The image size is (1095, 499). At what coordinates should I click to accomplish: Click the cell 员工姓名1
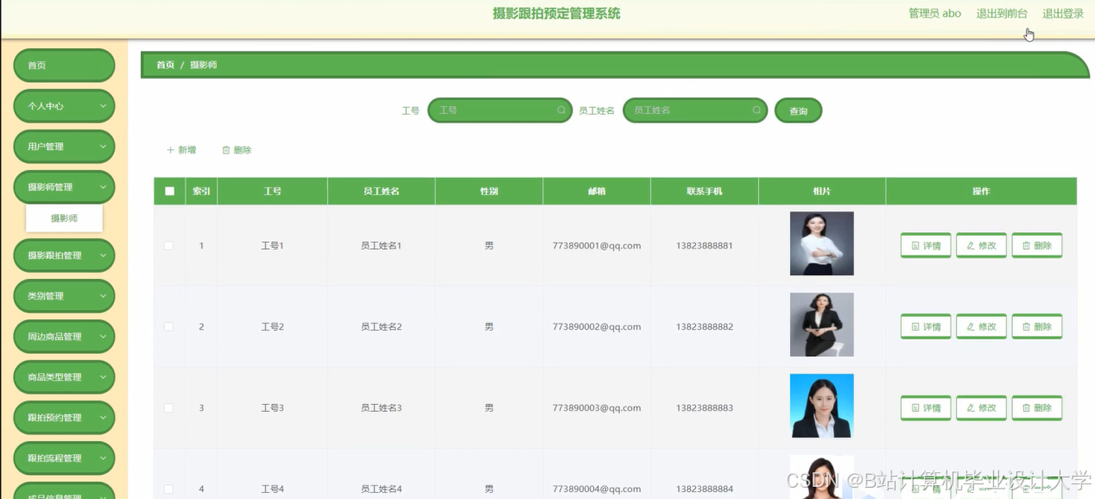[x=381, y=246]
